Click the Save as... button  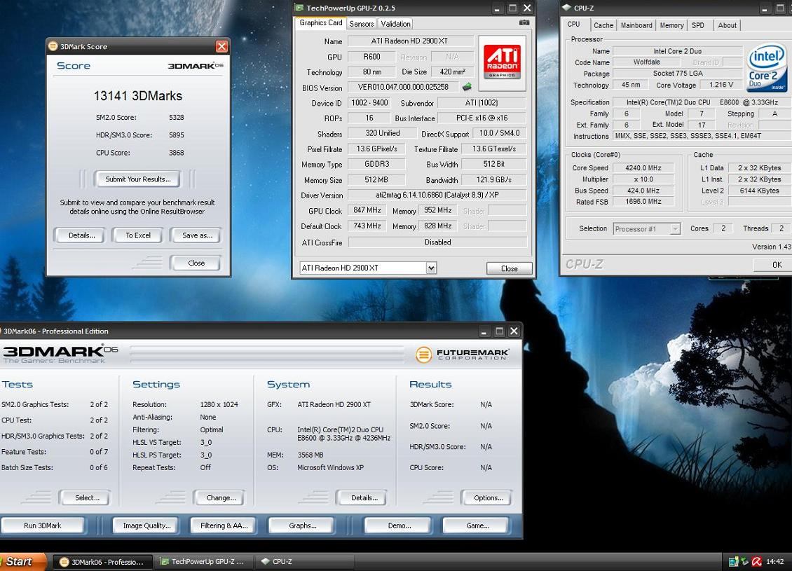click(x=197, y=235)
